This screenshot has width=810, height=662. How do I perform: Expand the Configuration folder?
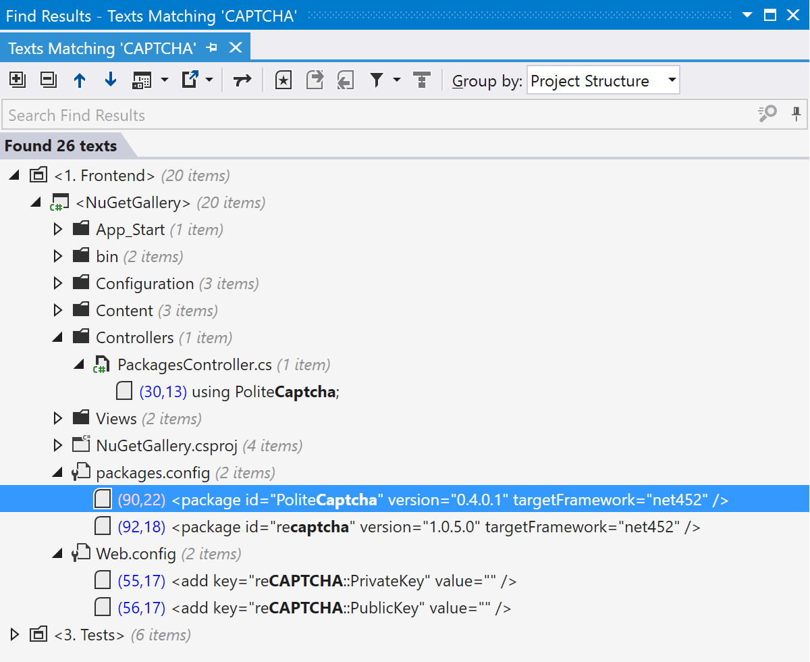(58, 284)
